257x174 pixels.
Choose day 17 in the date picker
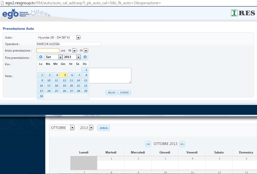[x=48, y=85]
